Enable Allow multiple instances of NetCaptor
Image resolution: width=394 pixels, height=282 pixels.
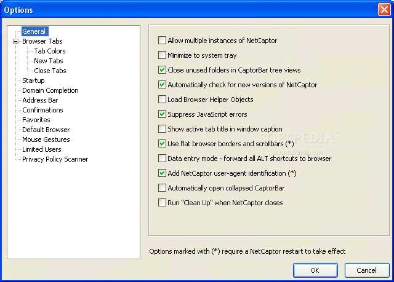click(162, 41)
